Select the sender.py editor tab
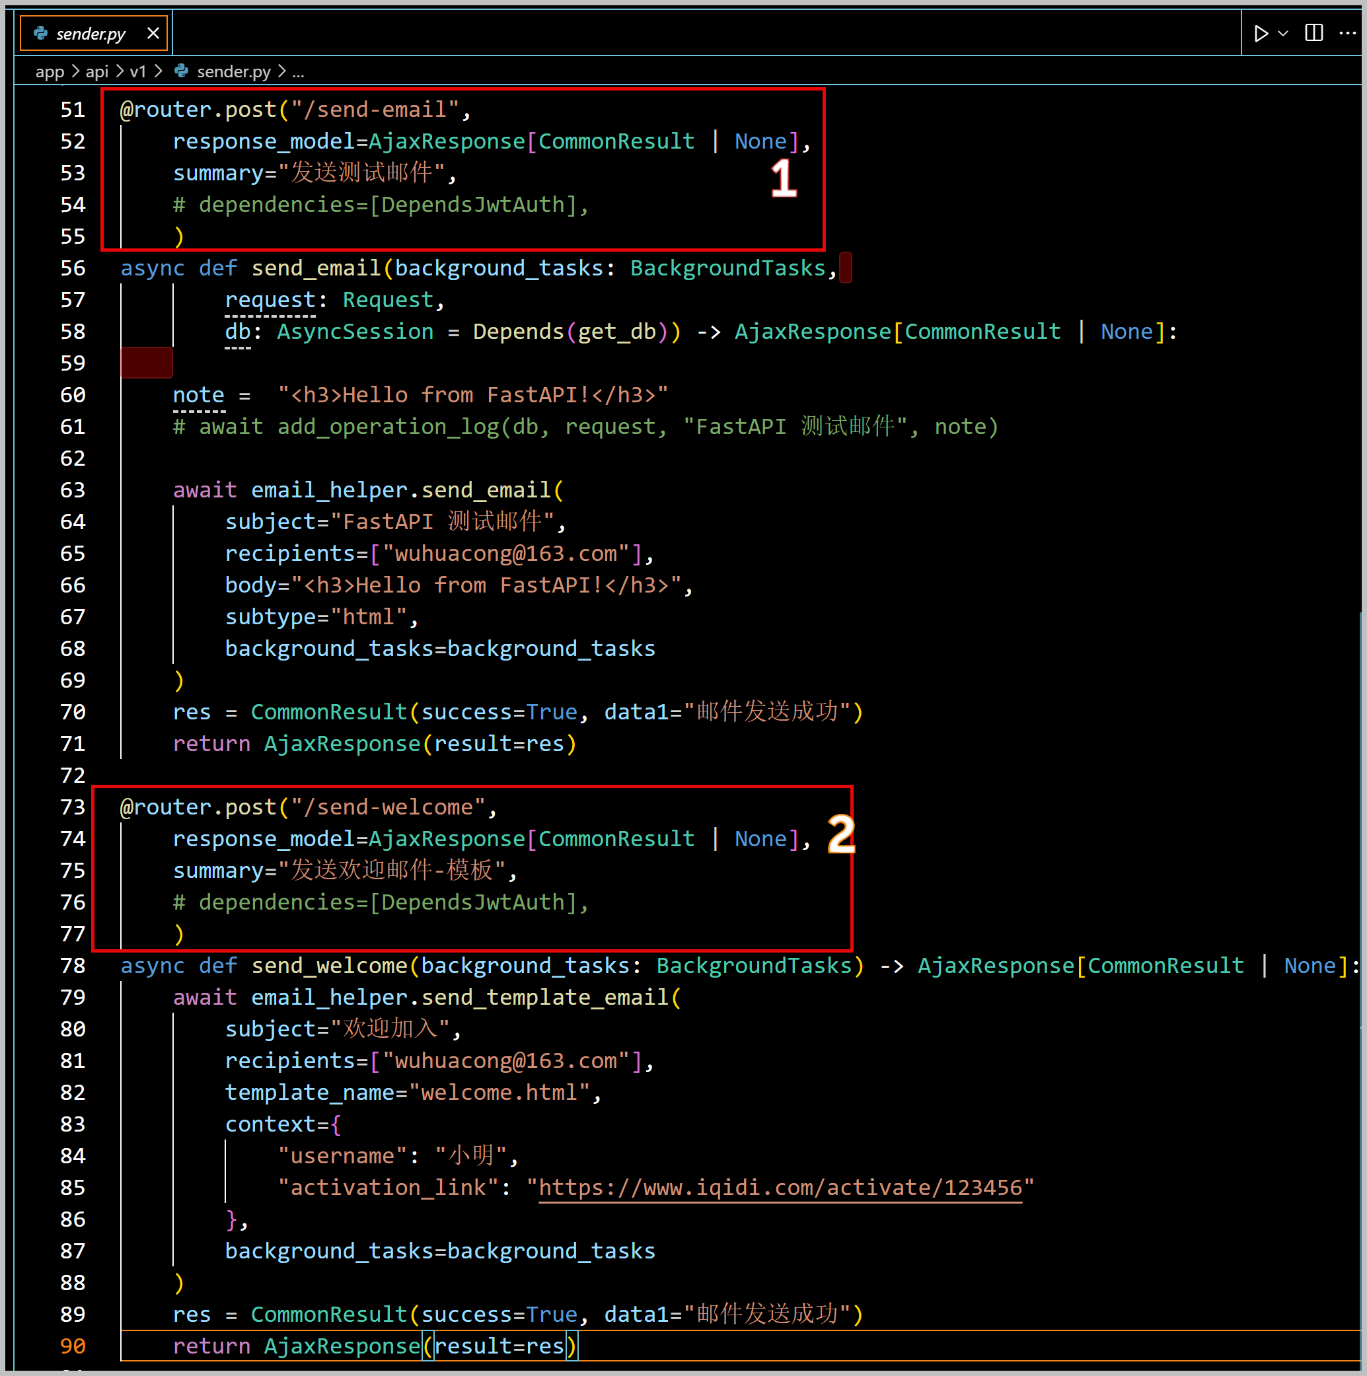Screen dimensions: 1367x1376 [91, 34]
